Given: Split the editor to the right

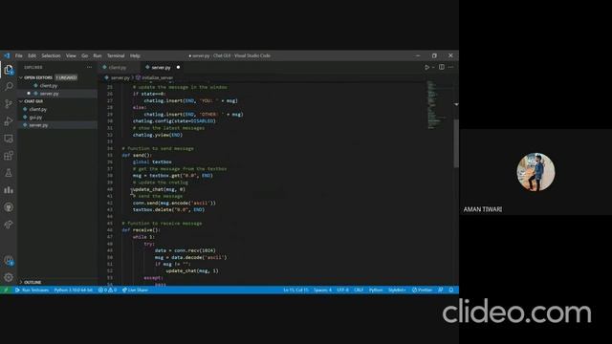Looking at the screenshot, I should point(442,67).
